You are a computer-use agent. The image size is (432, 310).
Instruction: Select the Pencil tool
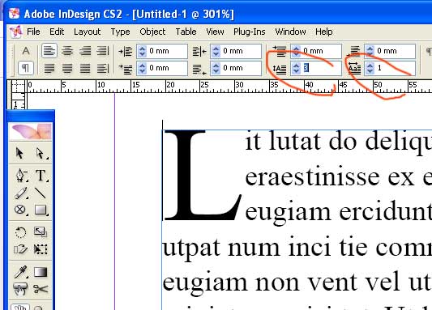[20, 193]
